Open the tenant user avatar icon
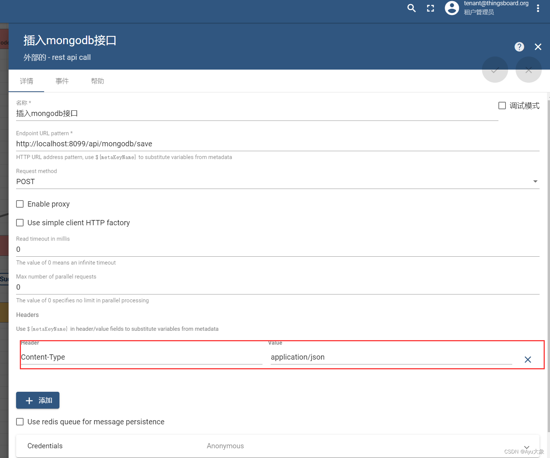The height and width of the screenshot is (458, 550). [452, 8]
